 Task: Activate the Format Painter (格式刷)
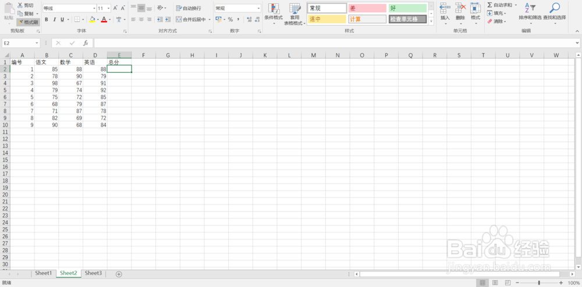(x=29, y=22)
